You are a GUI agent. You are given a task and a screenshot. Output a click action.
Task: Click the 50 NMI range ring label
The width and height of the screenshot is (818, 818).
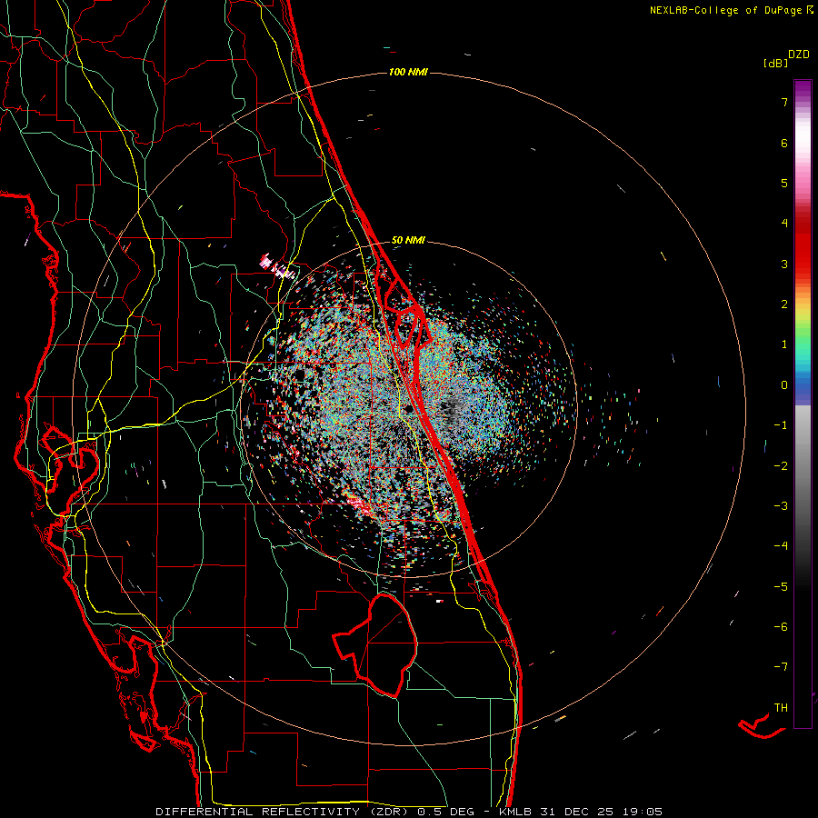click(408, 241)
